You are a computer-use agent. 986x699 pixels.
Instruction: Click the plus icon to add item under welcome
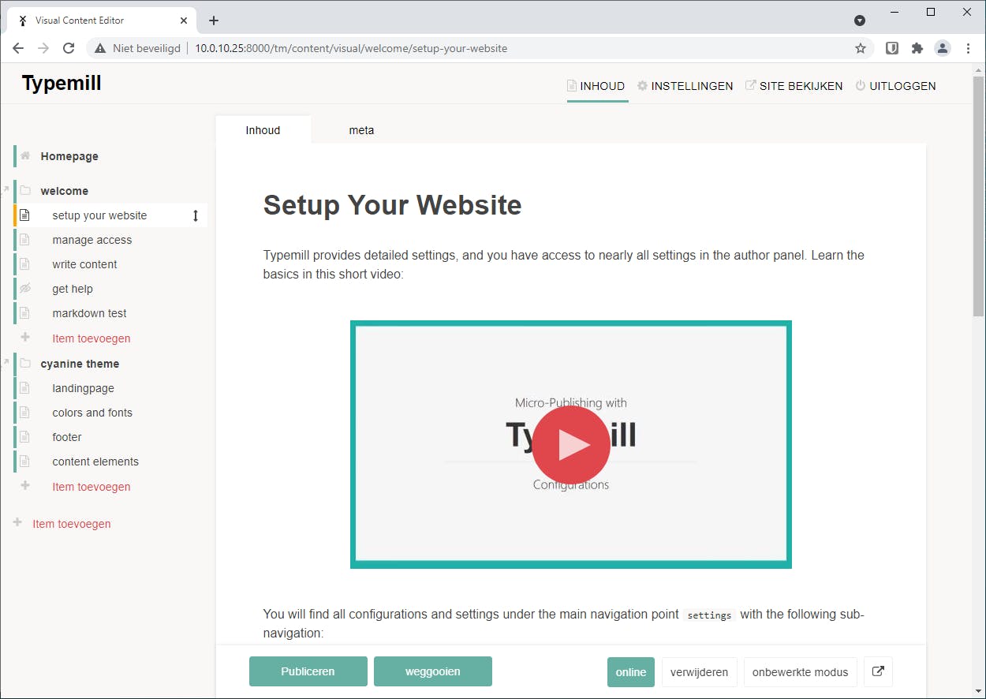[24, 338]
